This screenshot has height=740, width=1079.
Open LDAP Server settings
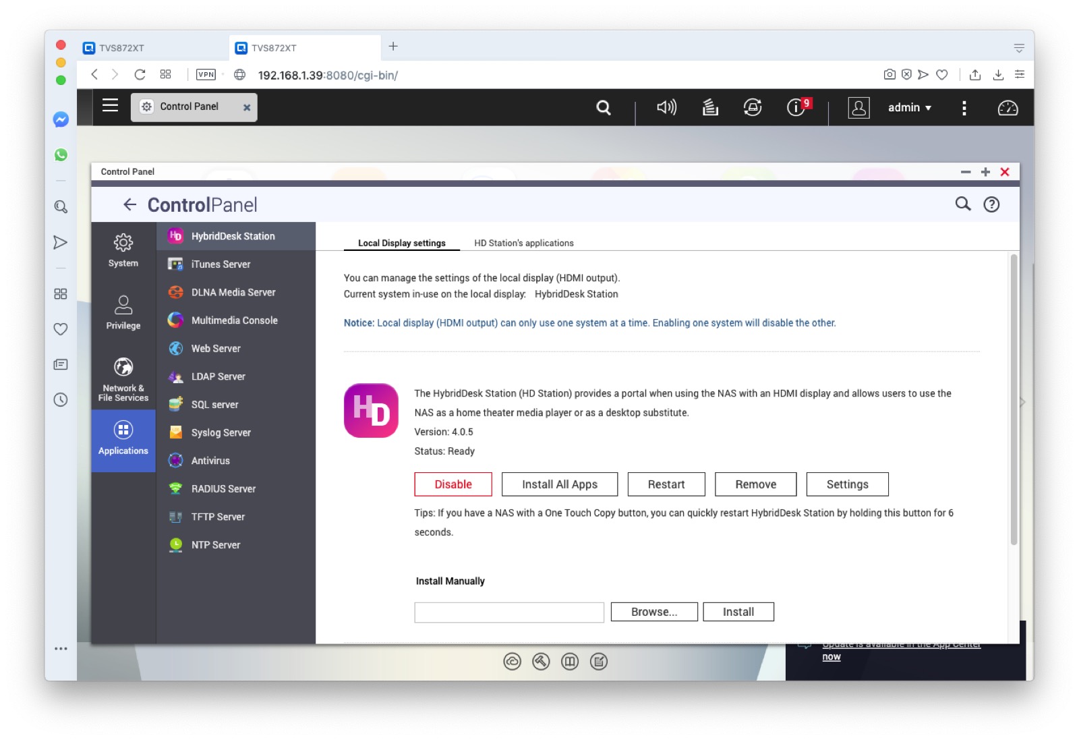236,376
